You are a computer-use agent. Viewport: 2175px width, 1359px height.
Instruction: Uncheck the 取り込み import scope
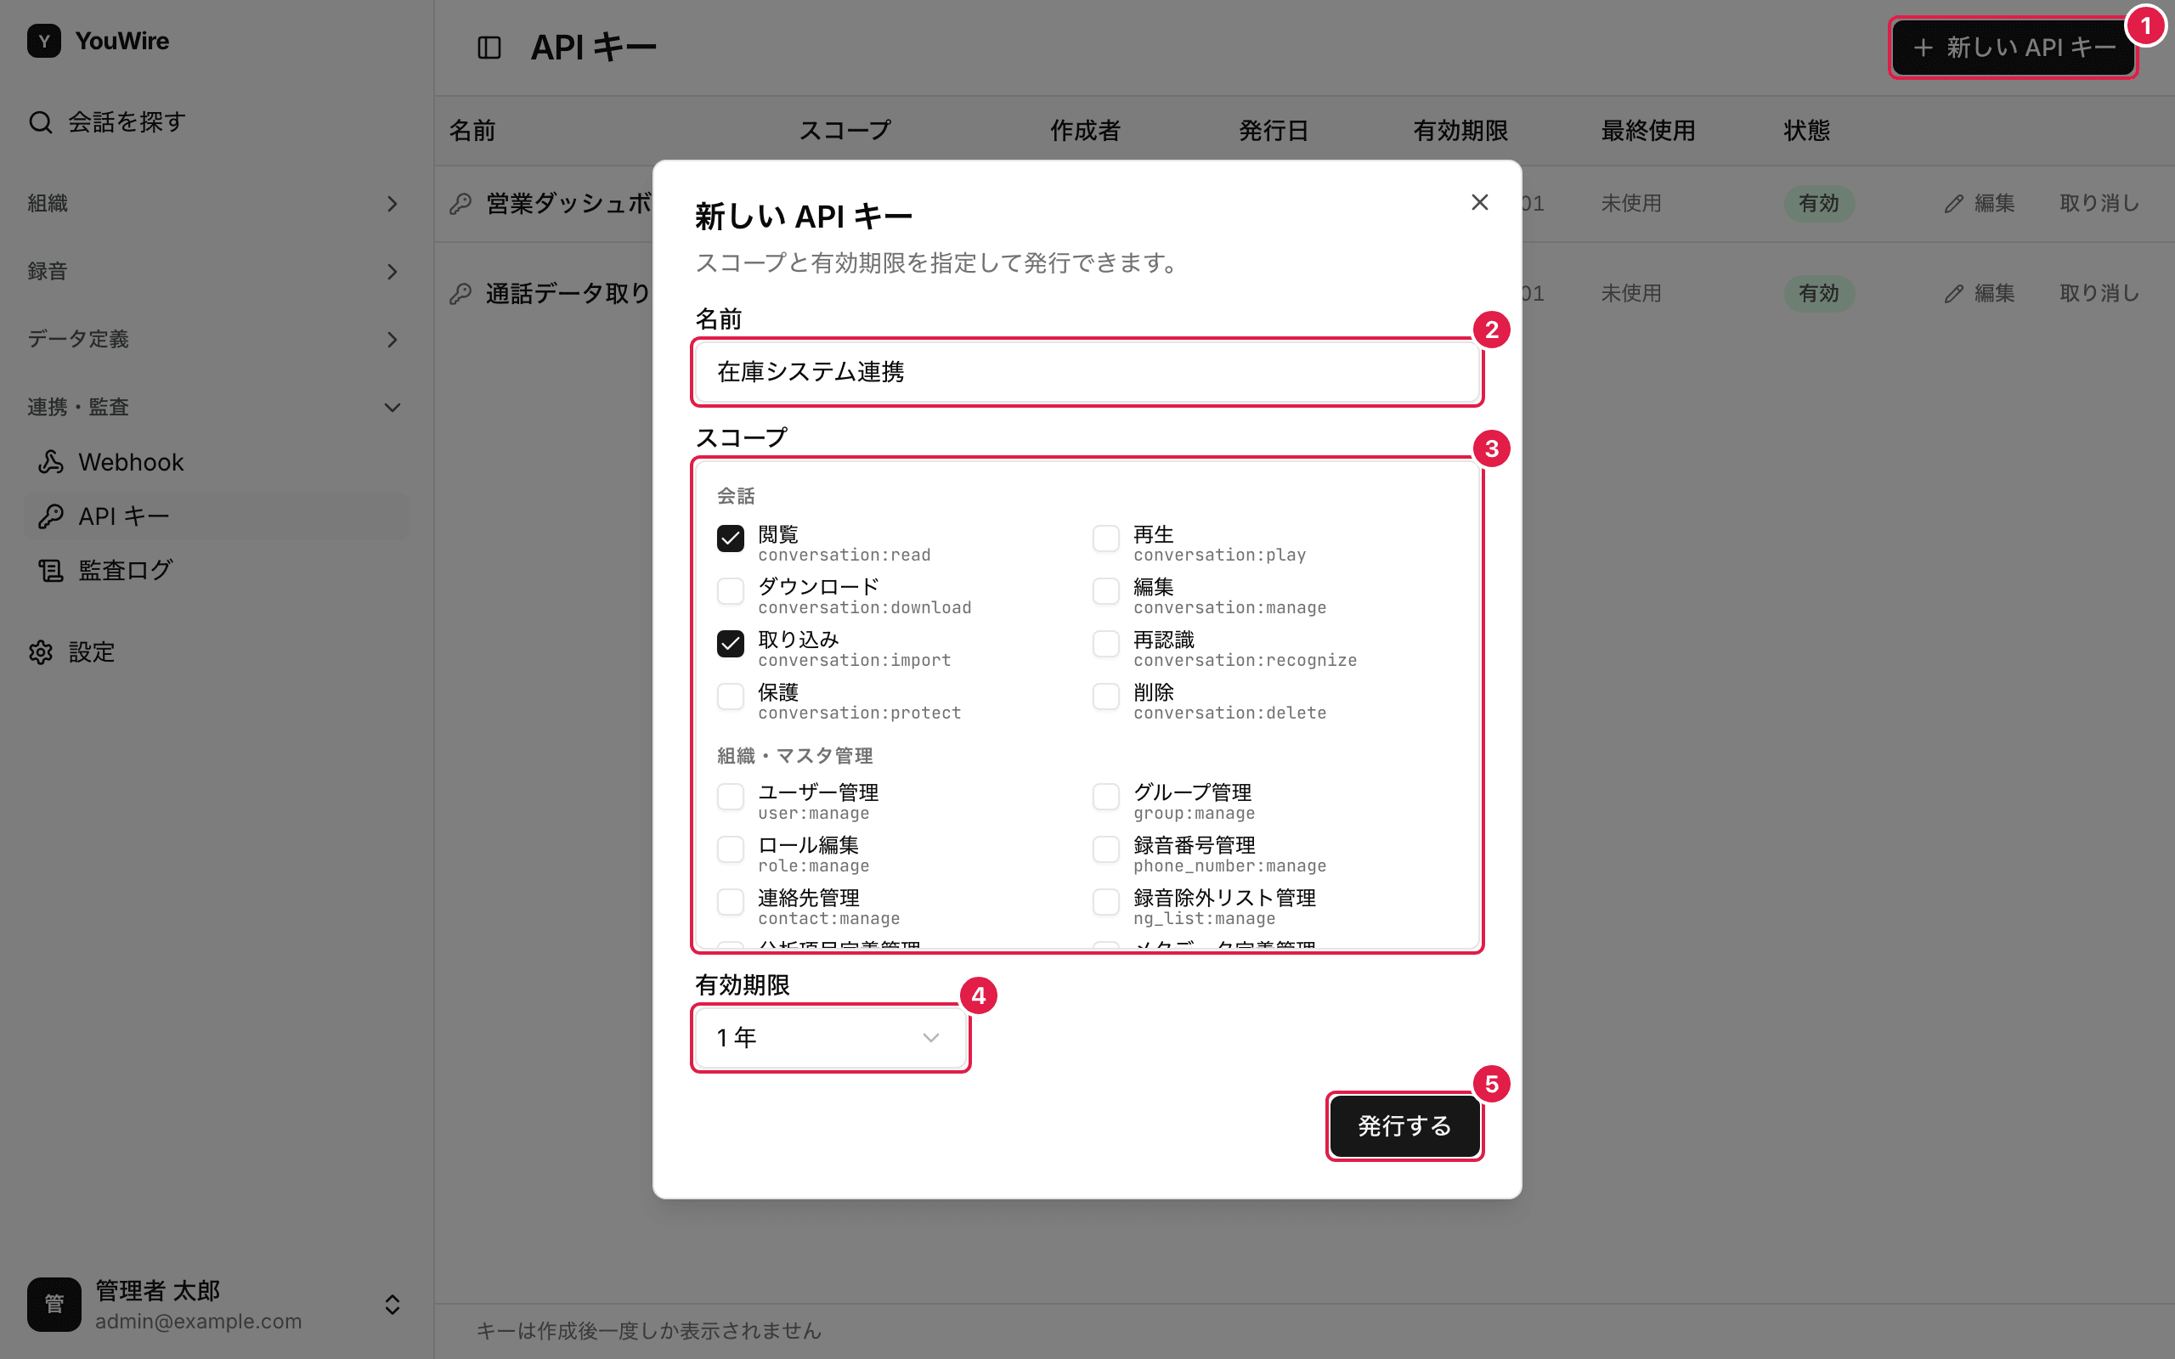[731, 644]
